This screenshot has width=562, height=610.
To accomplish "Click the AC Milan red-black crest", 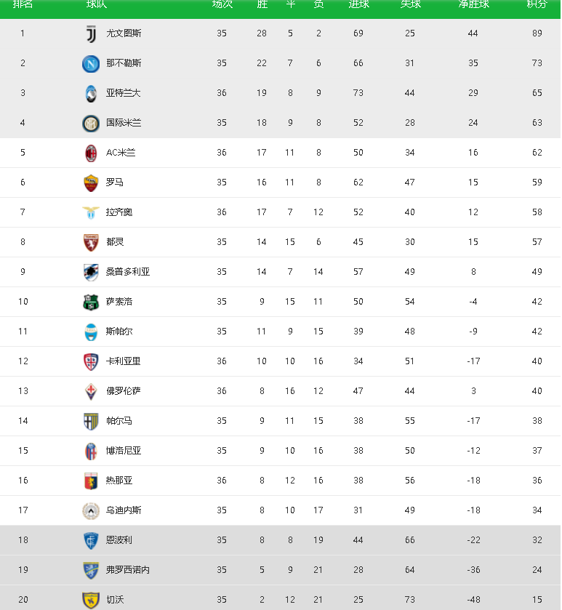I will (91, 153).
